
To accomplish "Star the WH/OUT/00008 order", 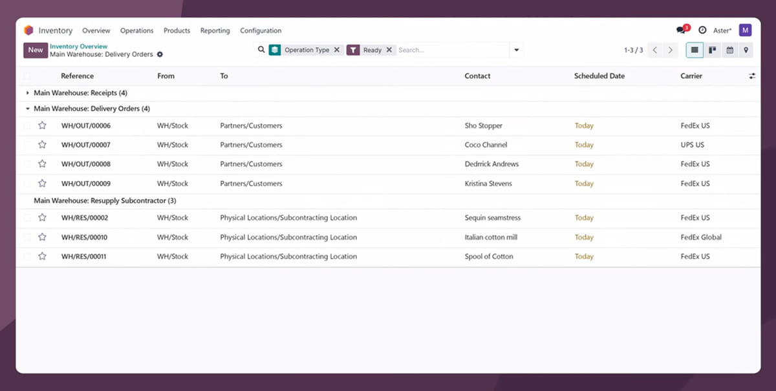I will (42, 164).
